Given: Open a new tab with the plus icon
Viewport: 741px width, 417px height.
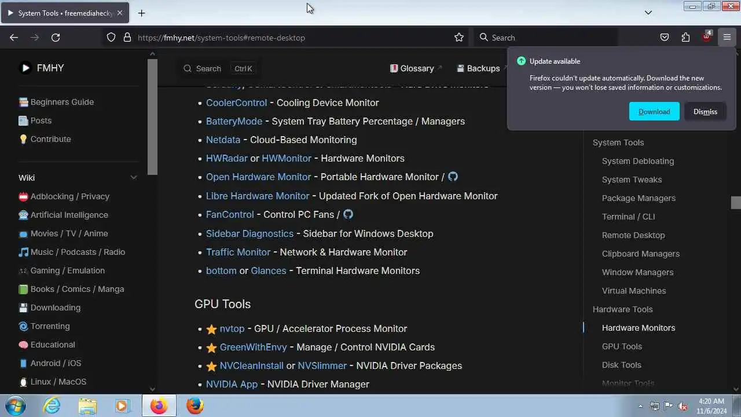Looking at the screenshot, I should tap(141, 13).
